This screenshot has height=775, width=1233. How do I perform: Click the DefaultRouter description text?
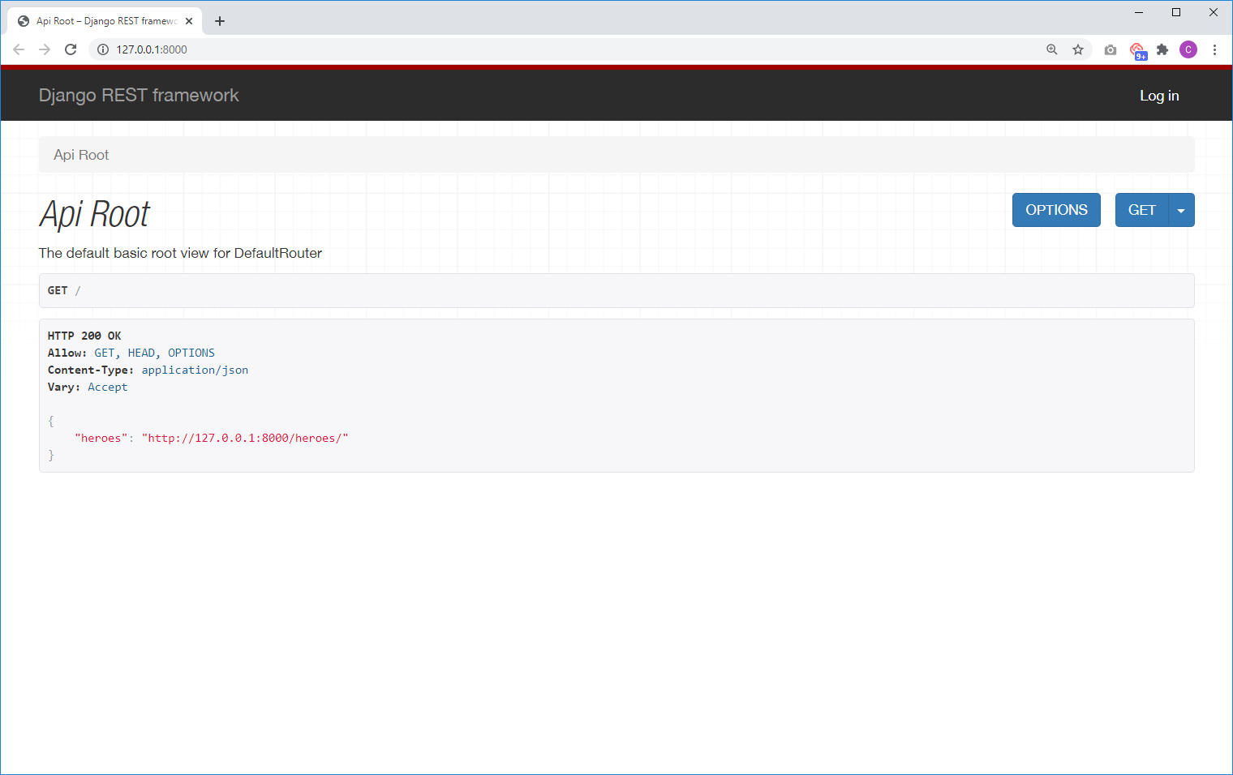180,253
